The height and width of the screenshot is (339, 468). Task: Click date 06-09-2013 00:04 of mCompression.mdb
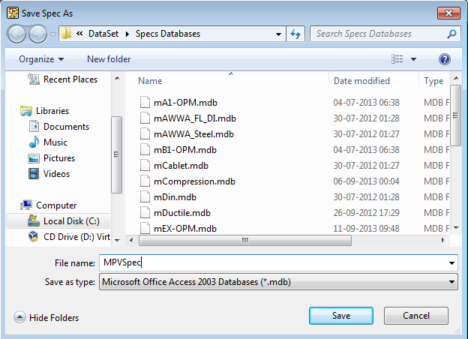pos(366,181)
